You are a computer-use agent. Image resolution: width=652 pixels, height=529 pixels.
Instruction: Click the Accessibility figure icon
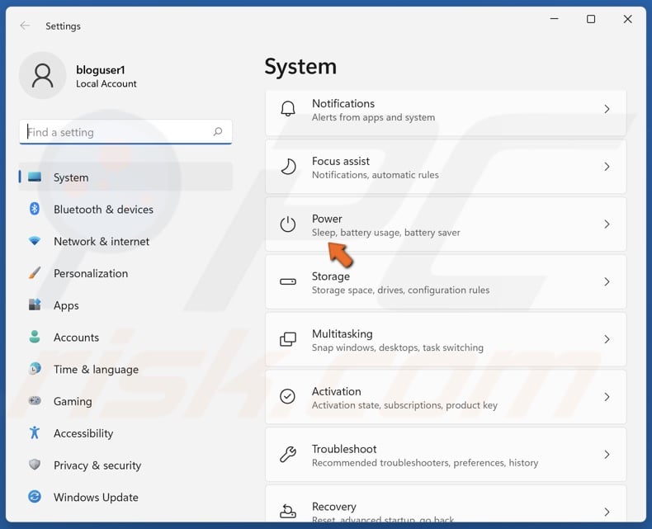pyautogui.click(x=35, y=432)
